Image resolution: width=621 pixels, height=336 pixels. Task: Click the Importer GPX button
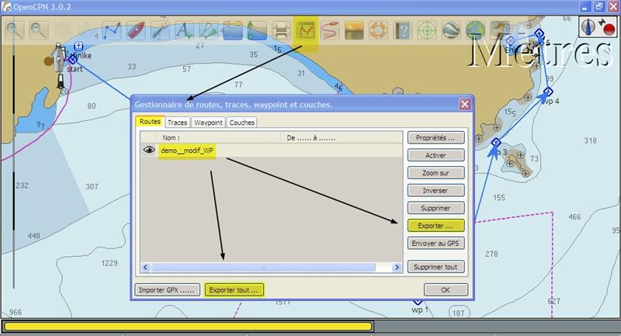(x=166, y=289)
